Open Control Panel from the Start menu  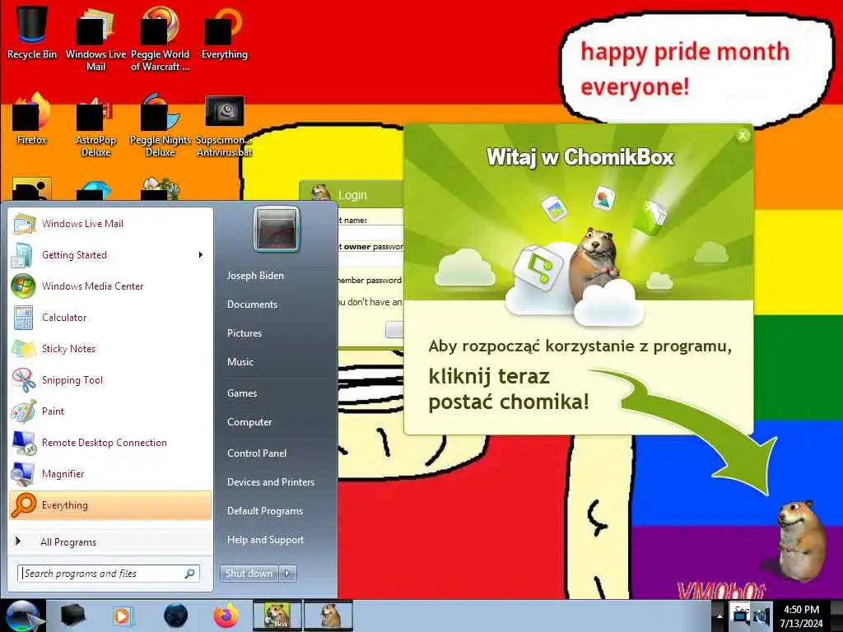(257, 453)
